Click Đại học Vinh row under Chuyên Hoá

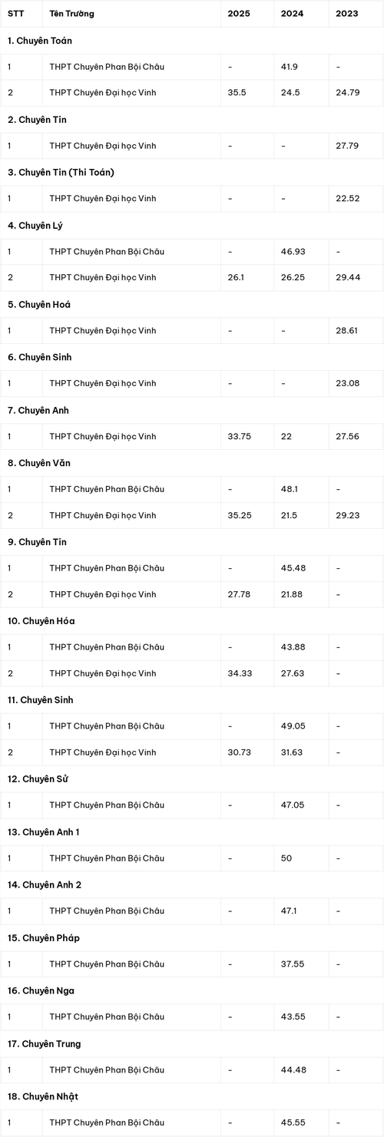192,330
